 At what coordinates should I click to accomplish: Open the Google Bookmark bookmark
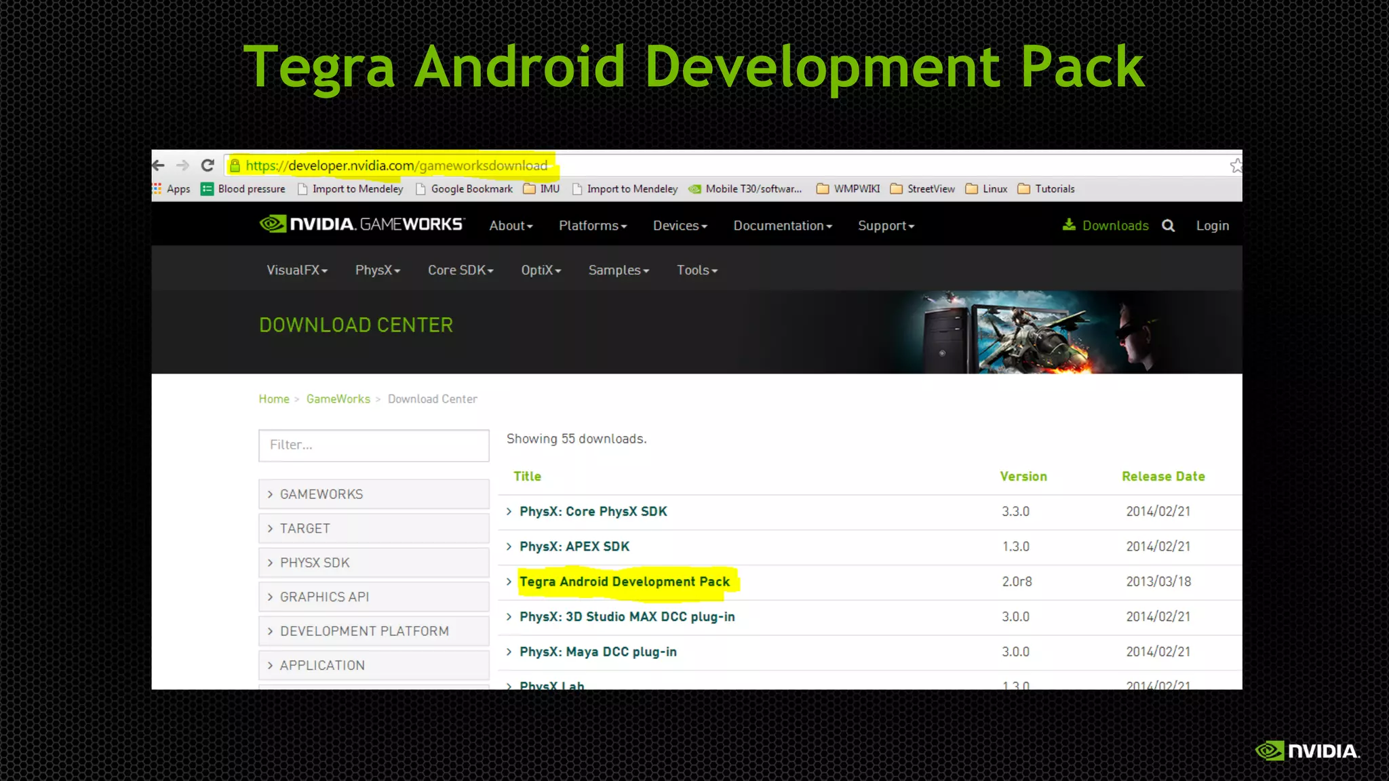464,189
